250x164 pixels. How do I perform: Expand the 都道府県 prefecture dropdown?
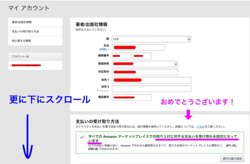145,64
